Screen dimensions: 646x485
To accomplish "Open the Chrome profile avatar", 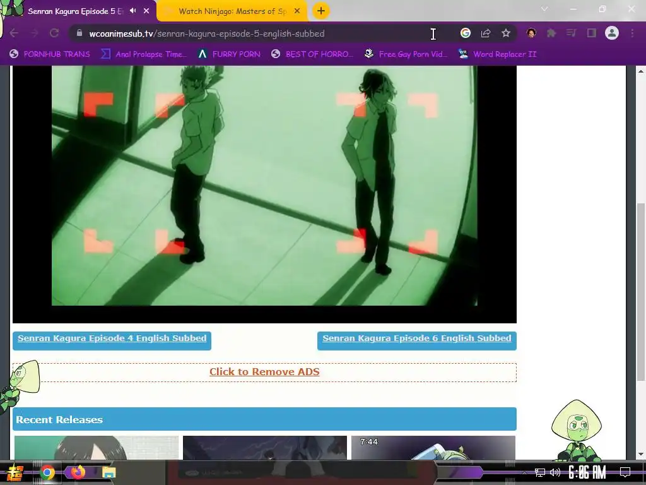I will 612,33.
